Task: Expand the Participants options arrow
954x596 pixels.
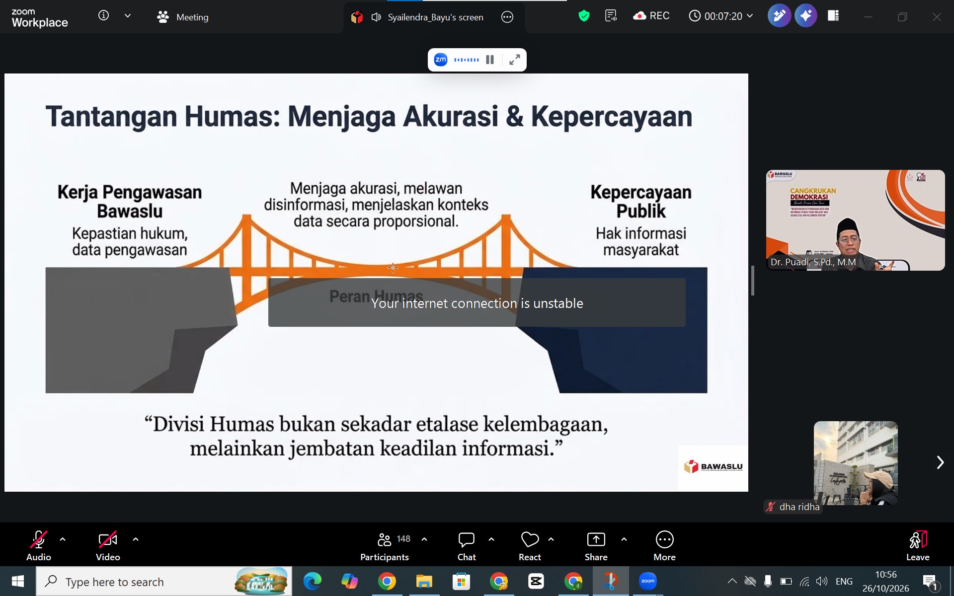Action: click(424, 539)
